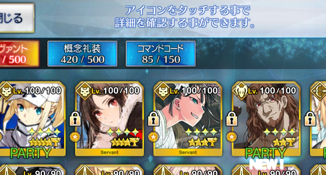This screenshot has height=175, width=326.
Task: Open details of bearded brown-haired PARTY servant
Action: [266, 119]
